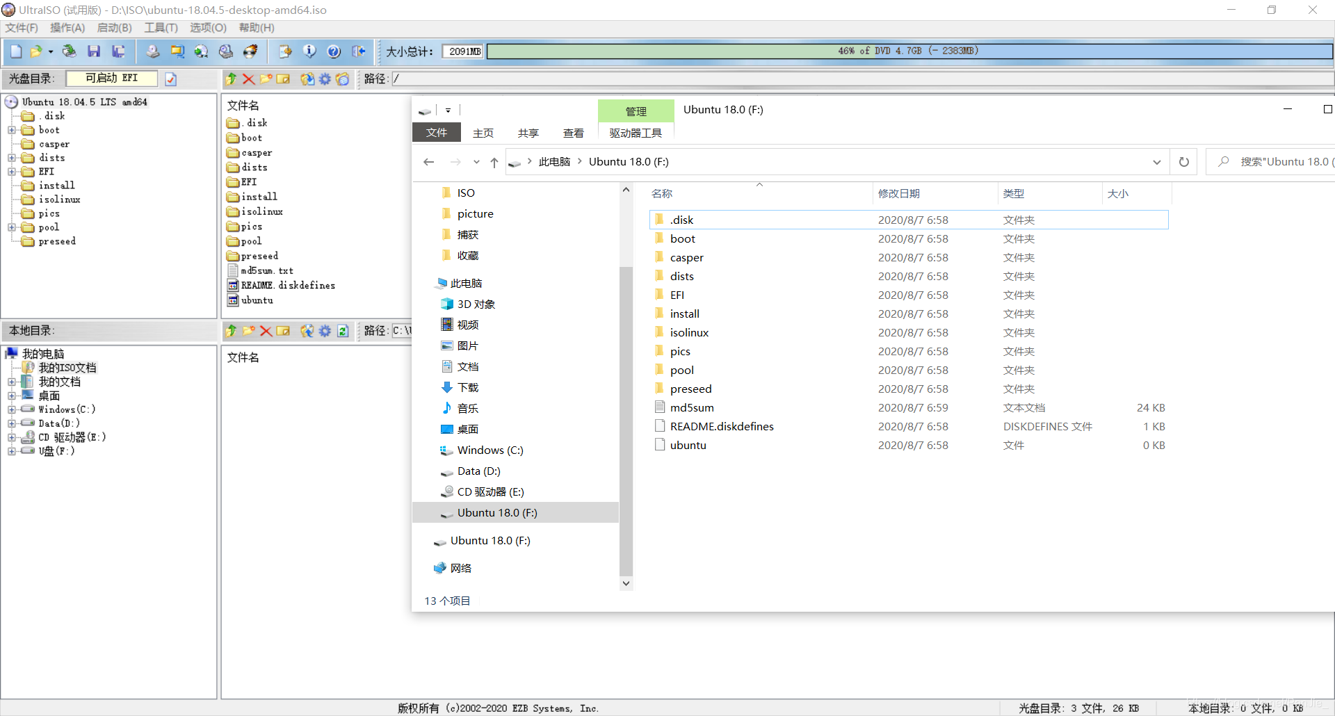Switch to the 主页 tab in Explorer ribbon
This screenshot has height=716, width=1335.
[x=483, y=133]
